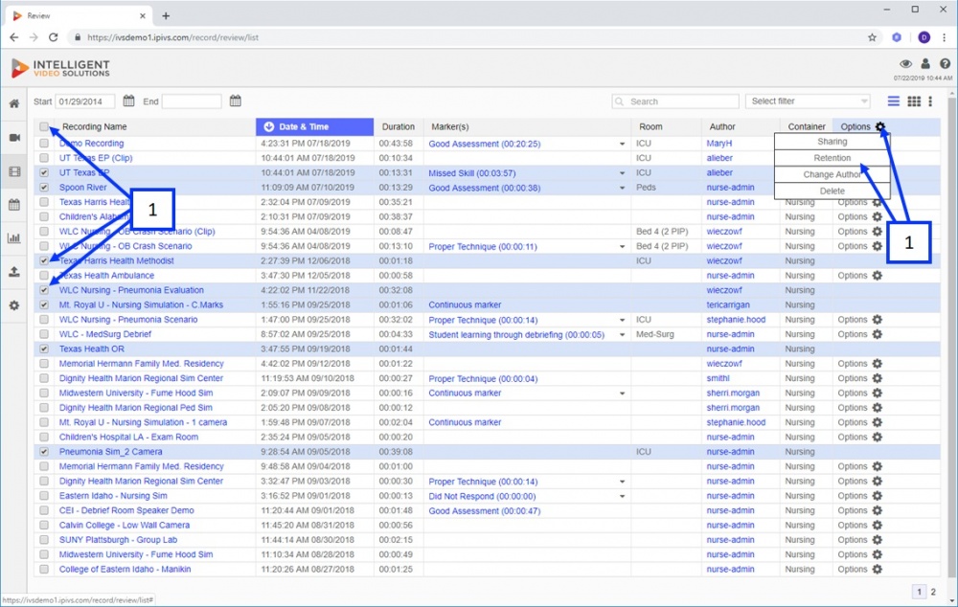This screenshot has height=607, width=958.
Task: Uncheck the Spoon River checkbox
Action: point(44,188)
